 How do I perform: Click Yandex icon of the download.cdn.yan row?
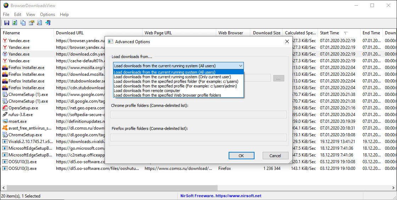[x=5, y=54]
